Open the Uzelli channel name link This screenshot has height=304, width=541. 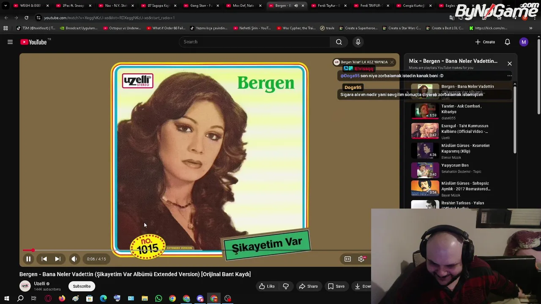click(40, 284)
